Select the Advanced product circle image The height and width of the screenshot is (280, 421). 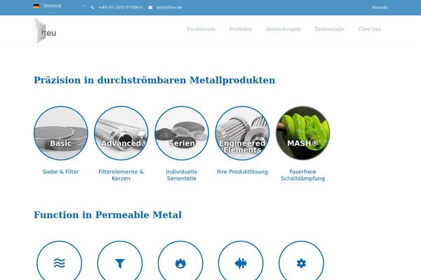(x=121, y=133)
